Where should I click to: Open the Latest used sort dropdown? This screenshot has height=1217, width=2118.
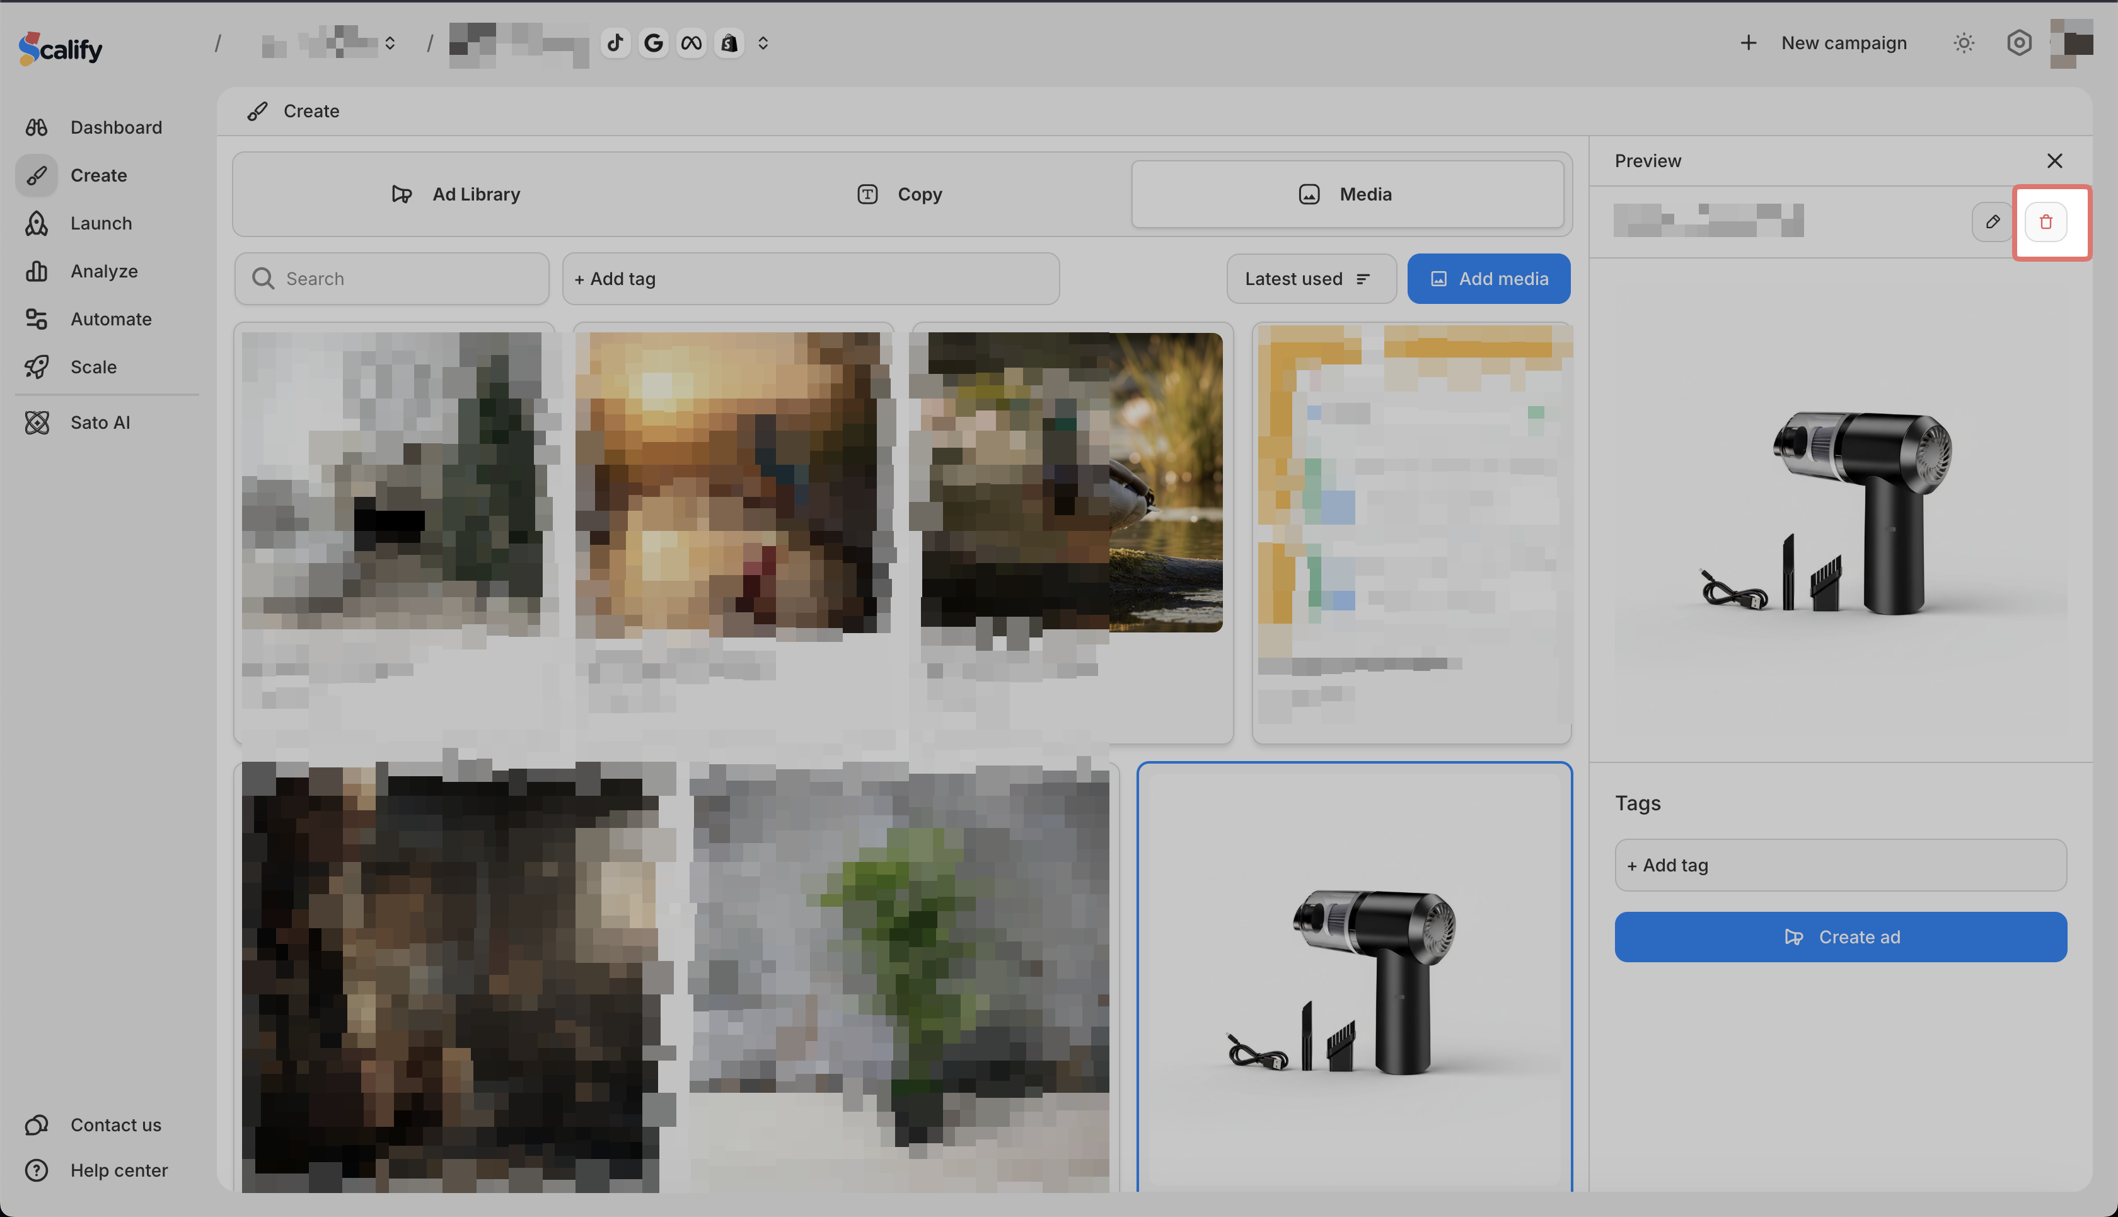(x=1309, y=278)
